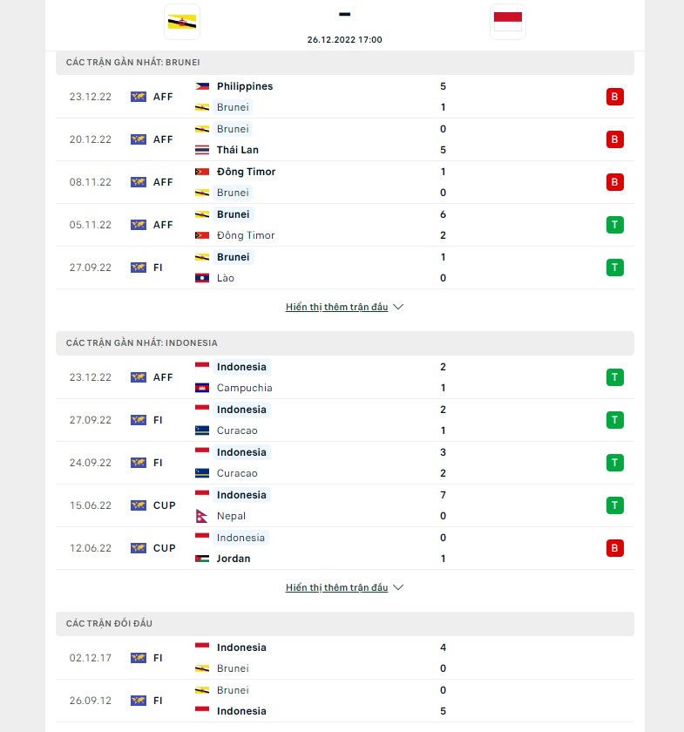Click the Campuchia flag icon
Viewport: 684px width, 732px height.
(202, 388)
